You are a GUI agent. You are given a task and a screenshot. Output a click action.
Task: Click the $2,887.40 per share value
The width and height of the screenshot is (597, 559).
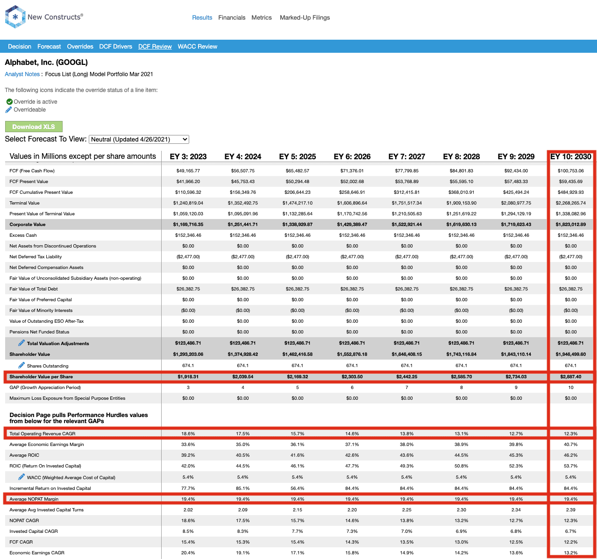pos(571,376)
